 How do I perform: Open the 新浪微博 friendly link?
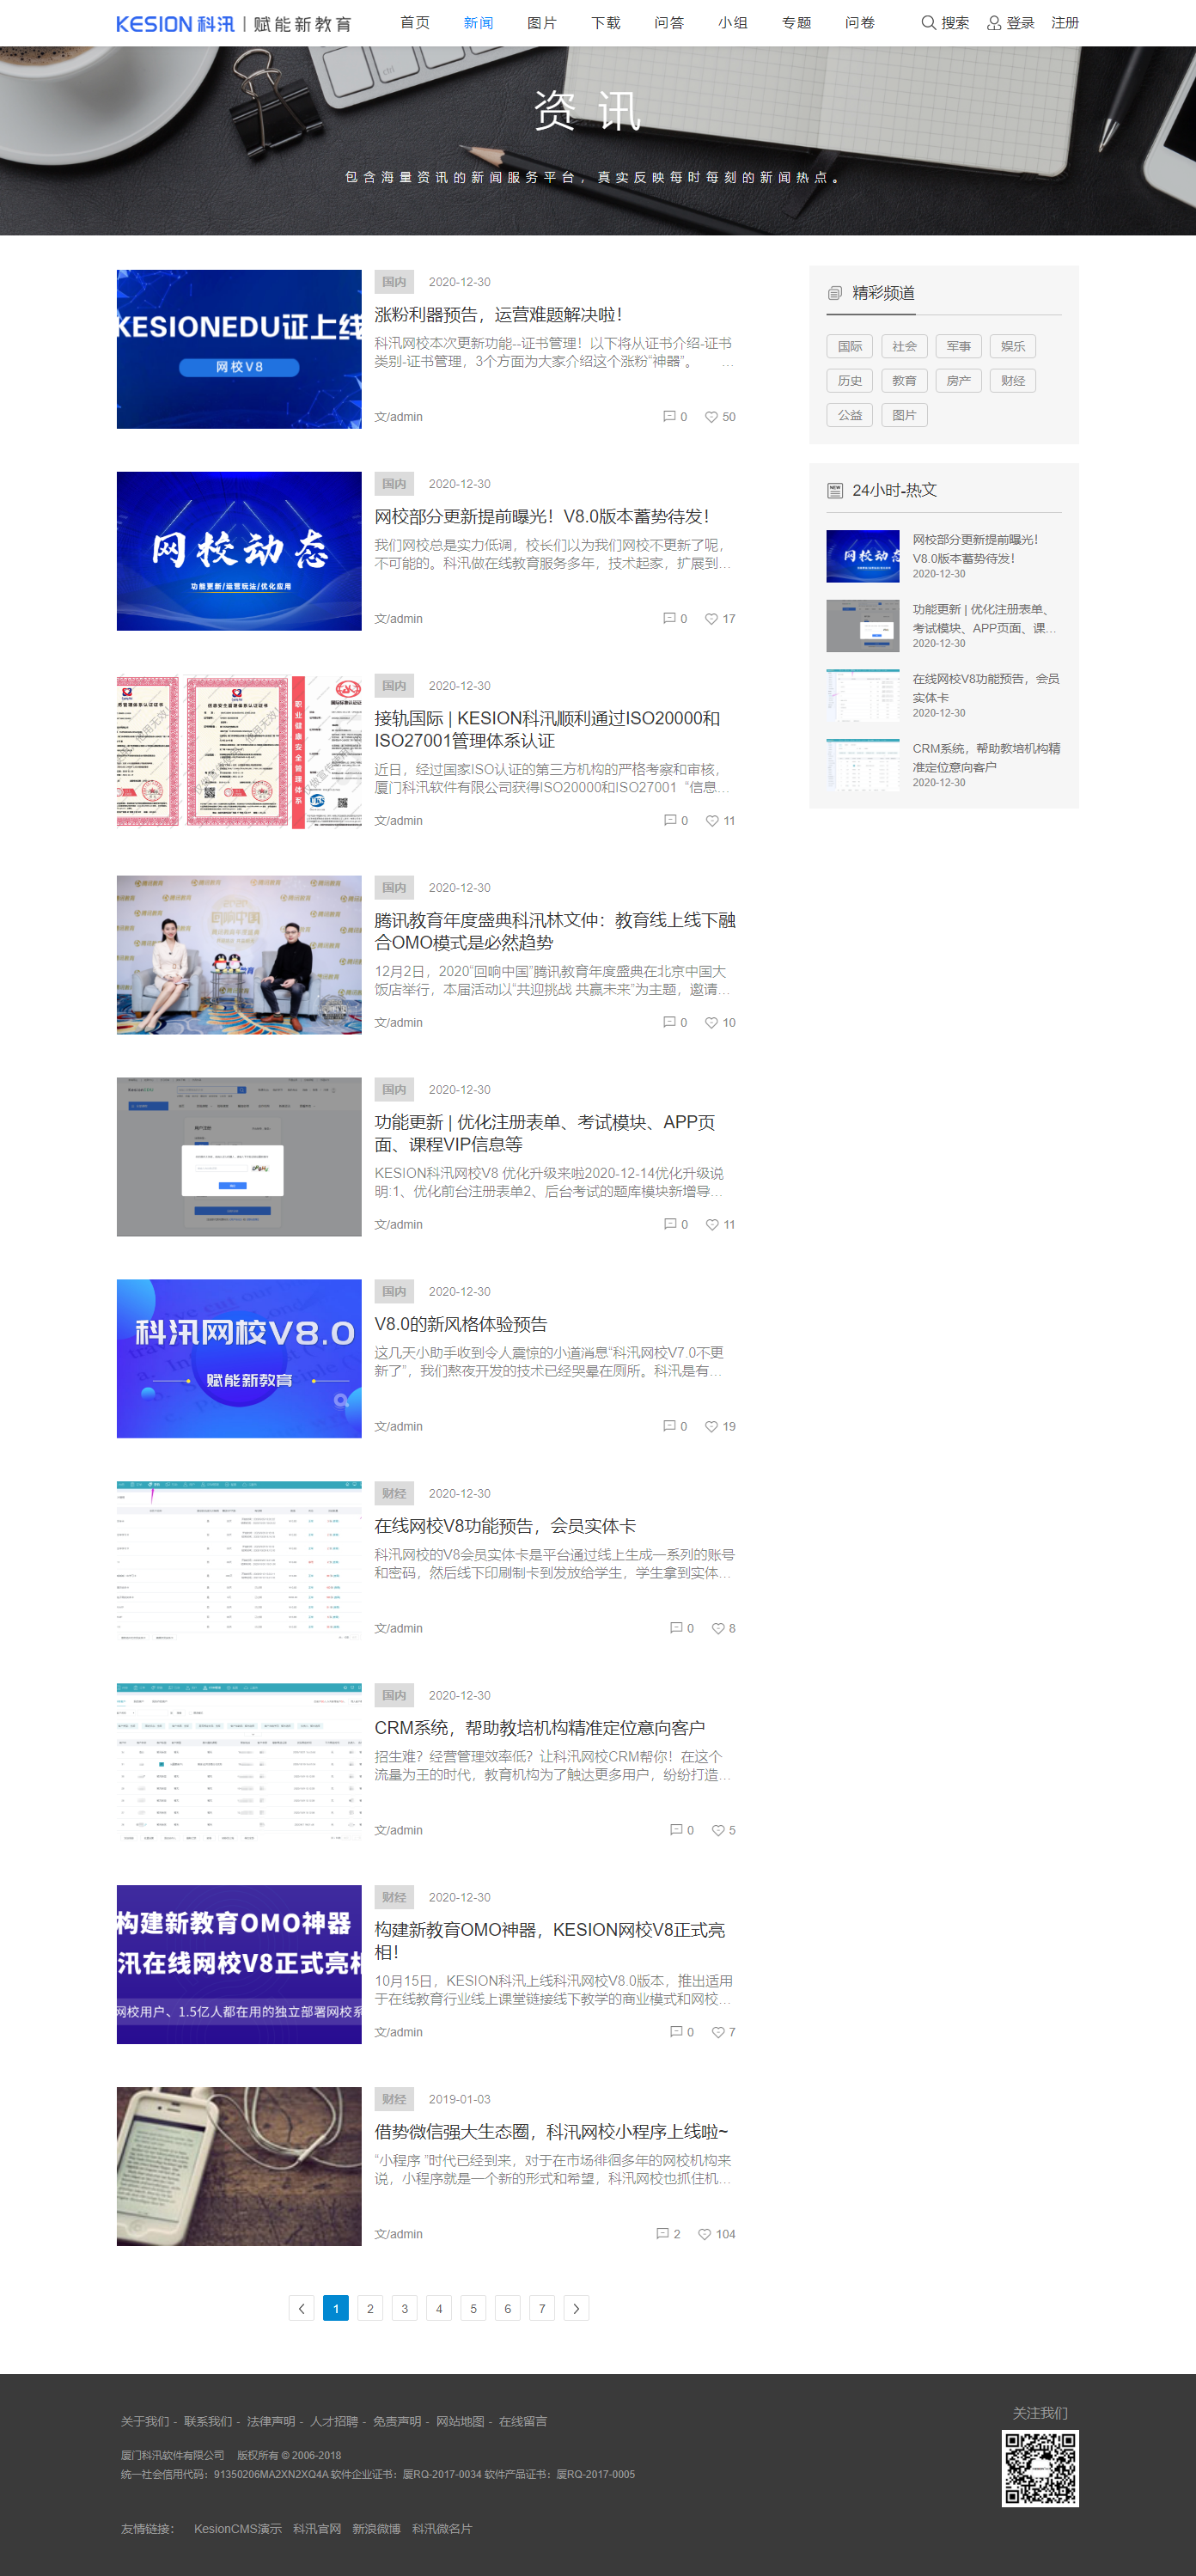pyautogui.click(x=376, y=2530)
